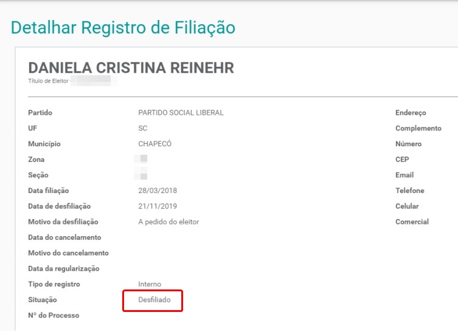The image size is (458, 335).
Task: Click the município value CHAPECÓ
Action: tap(155, 144)
